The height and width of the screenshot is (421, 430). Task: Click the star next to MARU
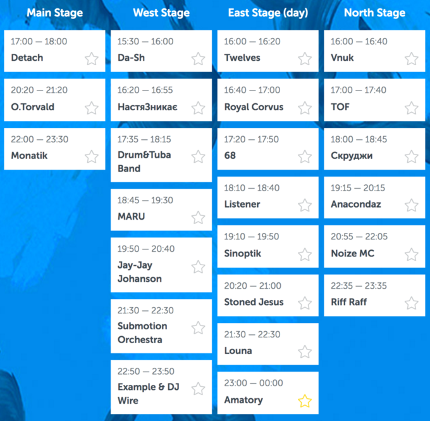pos(198,218)
